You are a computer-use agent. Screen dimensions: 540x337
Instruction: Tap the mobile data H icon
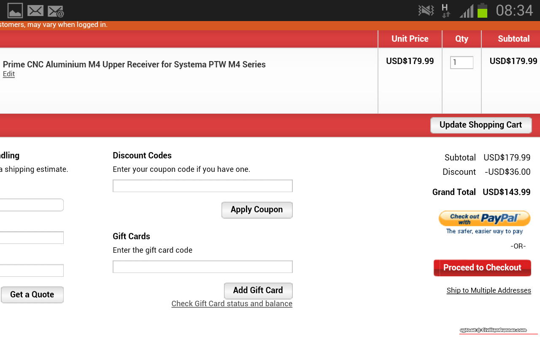click(445, 11)
